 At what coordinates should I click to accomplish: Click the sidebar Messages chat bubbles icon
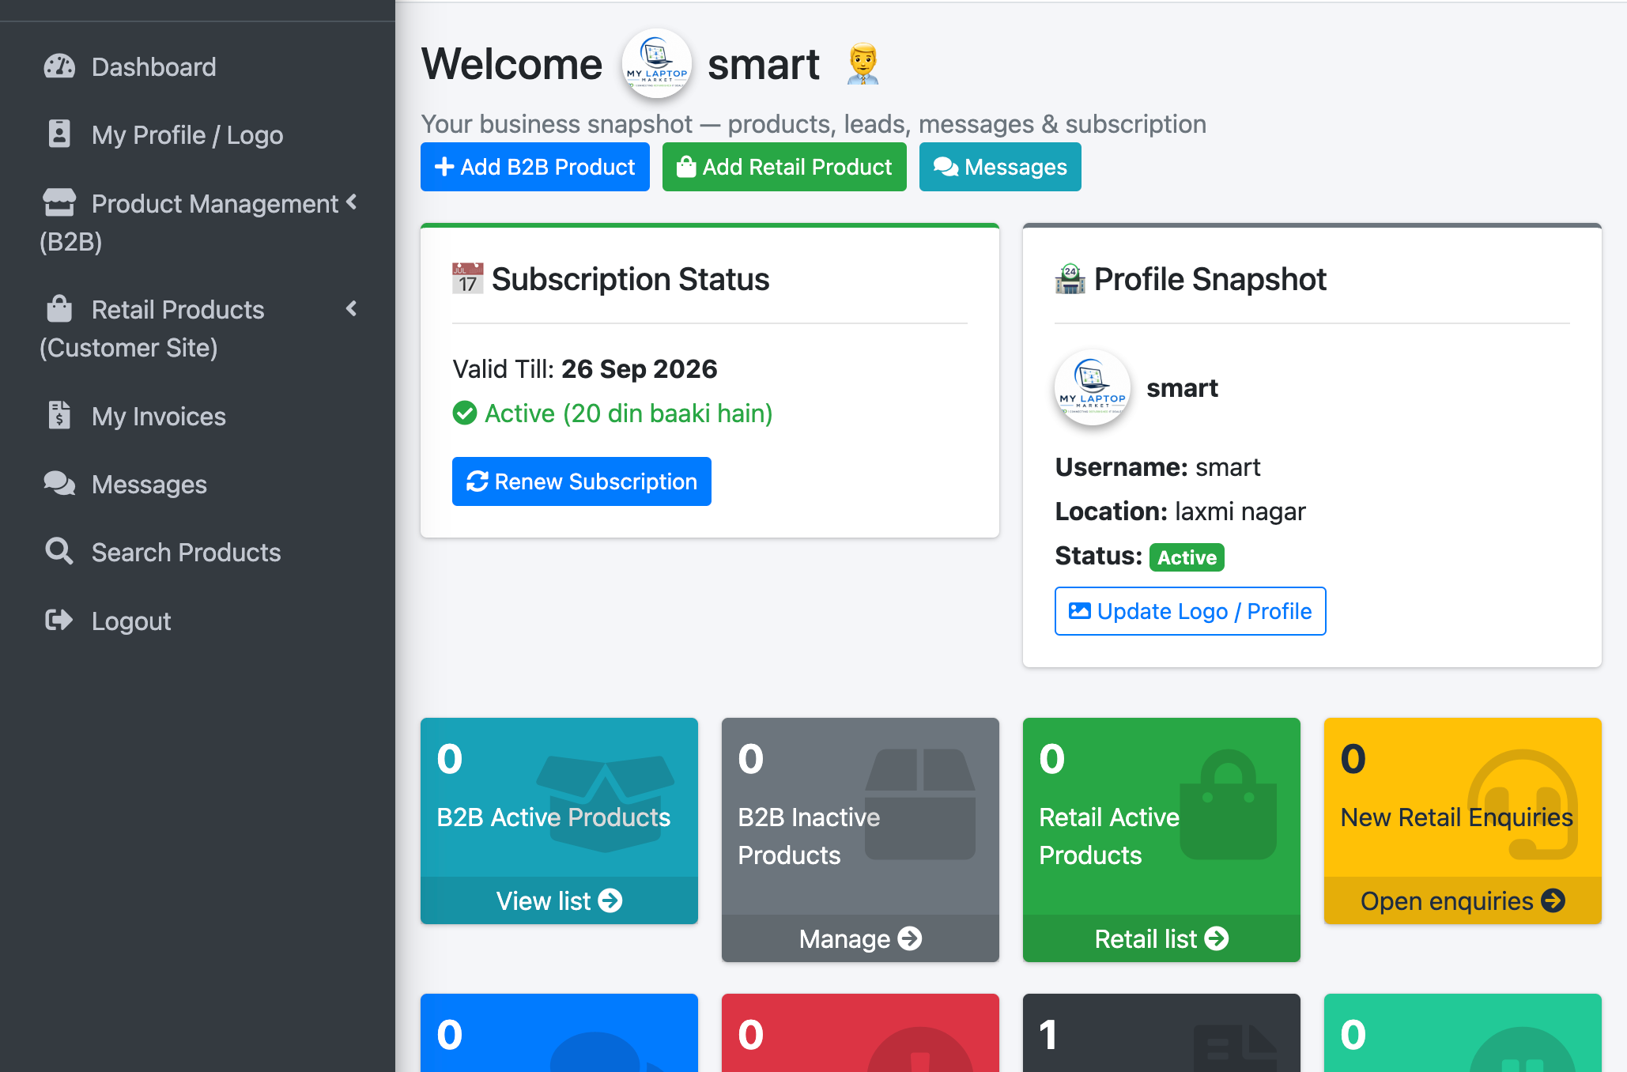(x=59, y=483)
